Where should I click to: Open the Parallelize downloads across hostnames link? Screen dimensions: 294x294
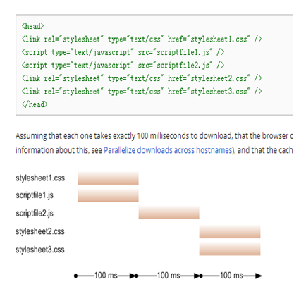coord(168,150)
